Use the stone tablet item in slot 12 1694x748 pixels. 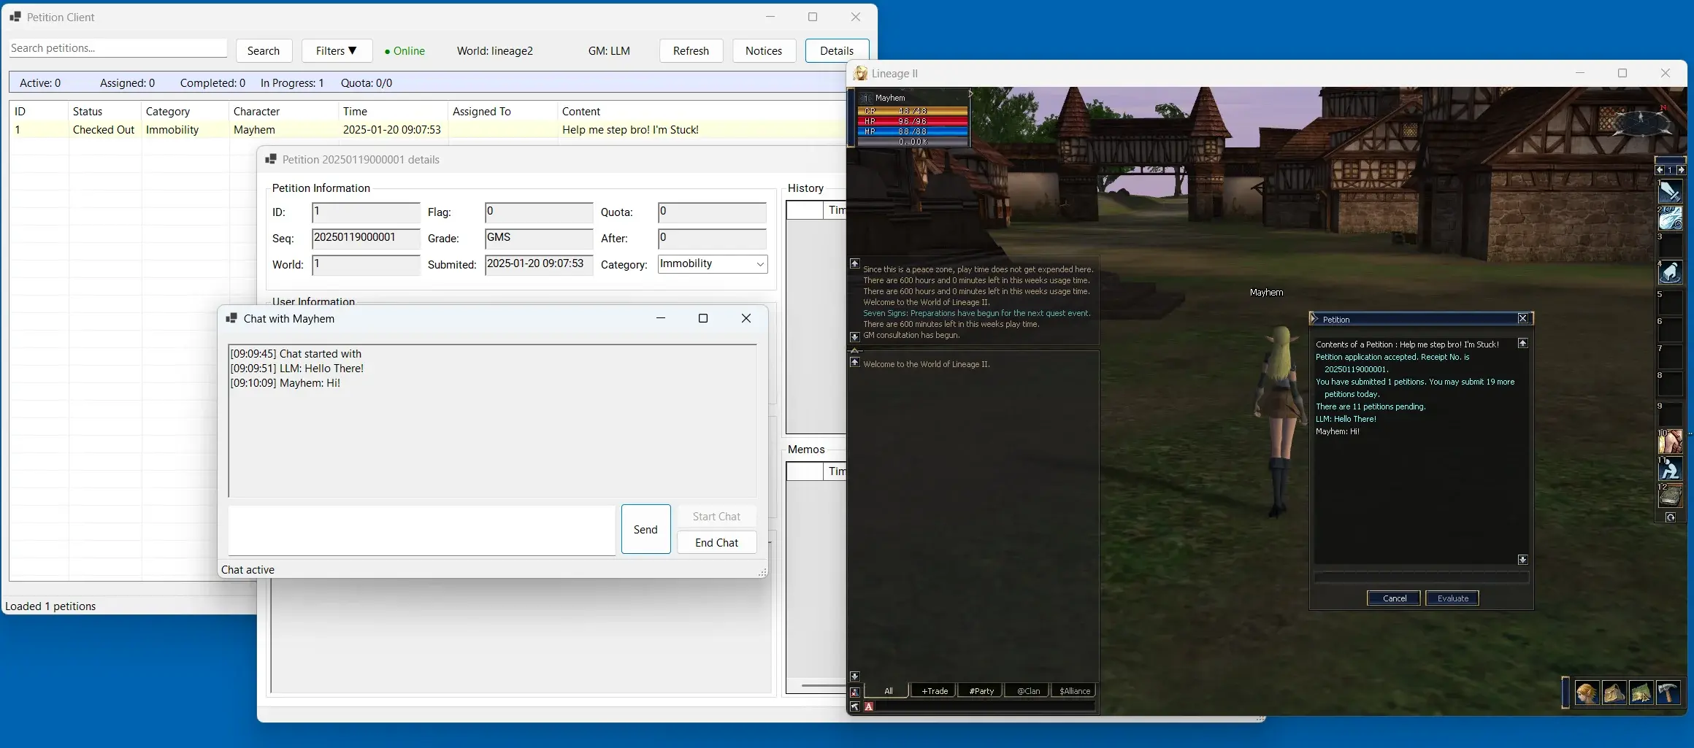(x=1670, y=496)
